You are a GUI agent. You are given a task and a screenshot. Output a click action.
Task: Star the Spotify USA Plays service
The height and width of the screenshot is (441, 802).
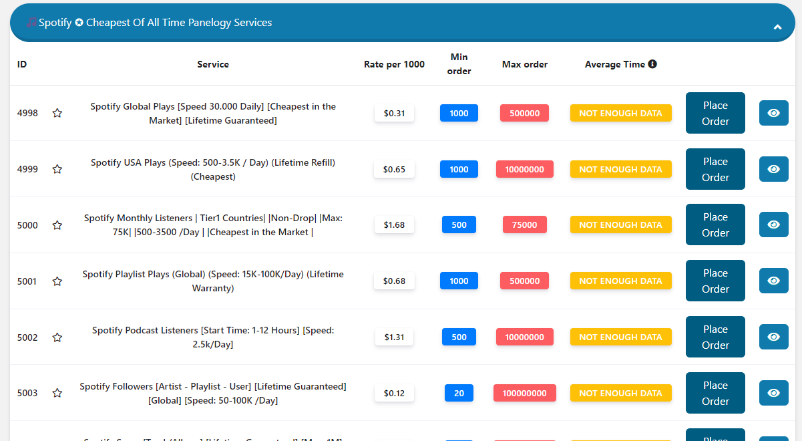[57, 170]
